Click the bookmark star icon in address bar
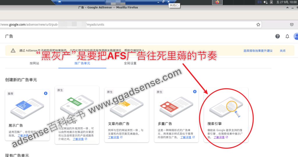This screenshot has height=157, width=298. 258,24
